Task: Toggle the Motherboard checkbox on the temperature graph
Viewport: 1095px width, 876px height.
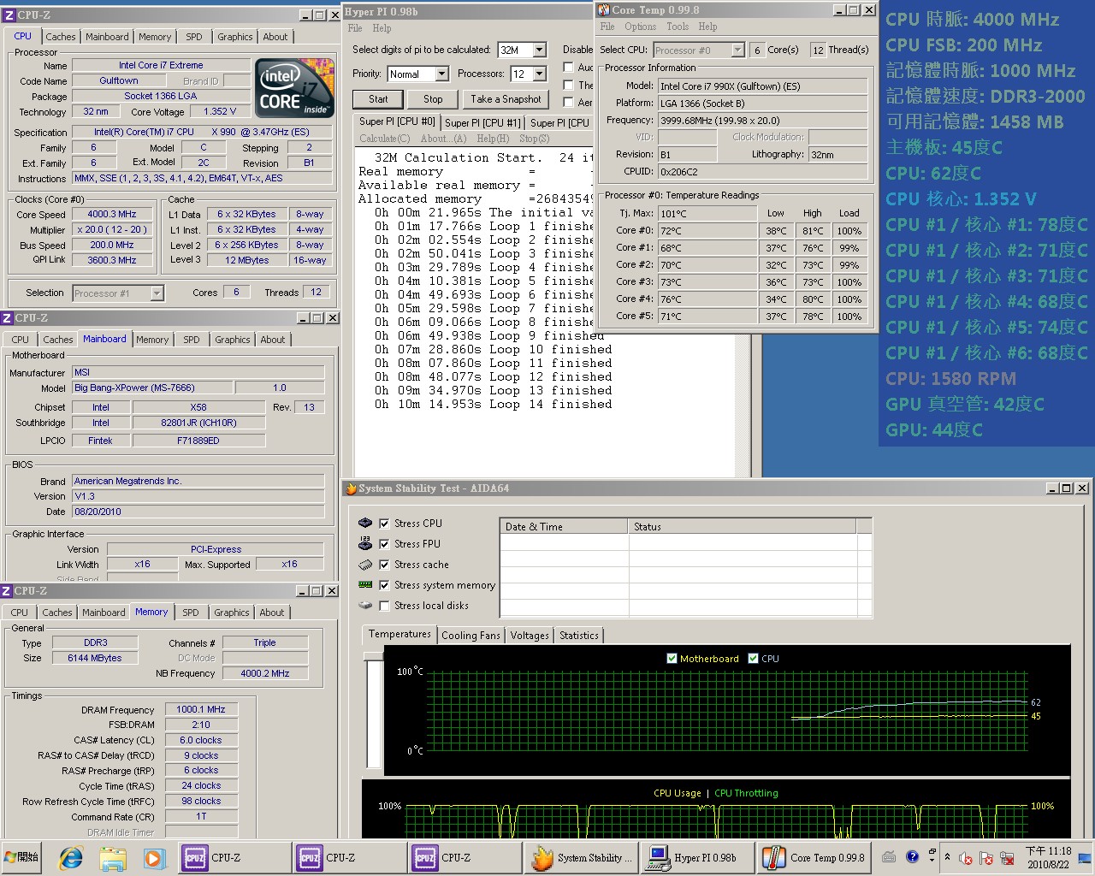Action: tap(672, 658)
